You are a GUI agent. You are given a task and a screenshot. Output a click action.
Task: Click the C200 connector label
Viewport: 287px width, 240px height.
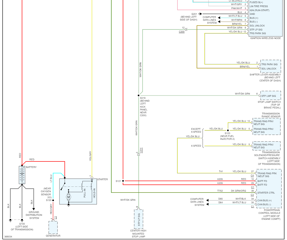coord(182,32)
